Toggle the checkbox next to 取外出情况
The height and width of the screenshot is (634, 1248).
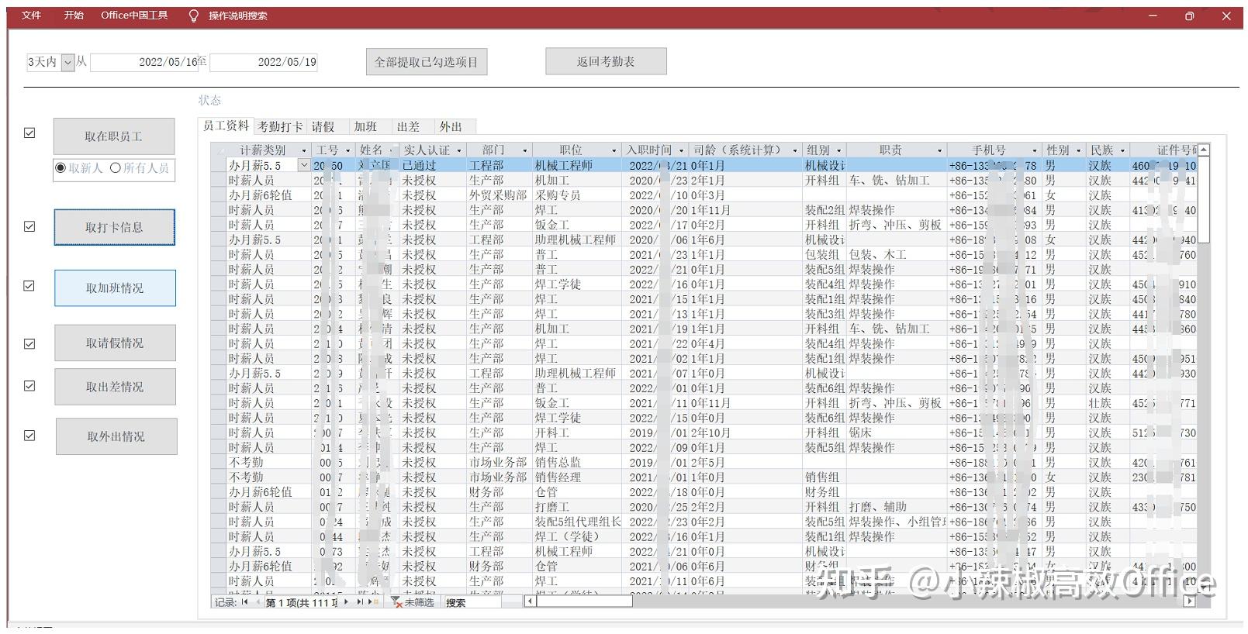(29, 436)
